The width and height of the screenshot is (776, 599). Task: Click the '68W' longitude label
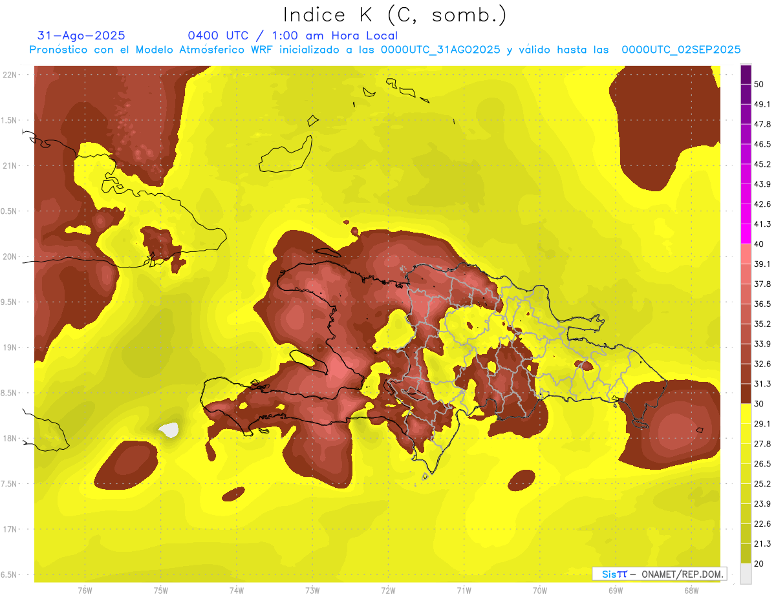(x=691, y=591)
